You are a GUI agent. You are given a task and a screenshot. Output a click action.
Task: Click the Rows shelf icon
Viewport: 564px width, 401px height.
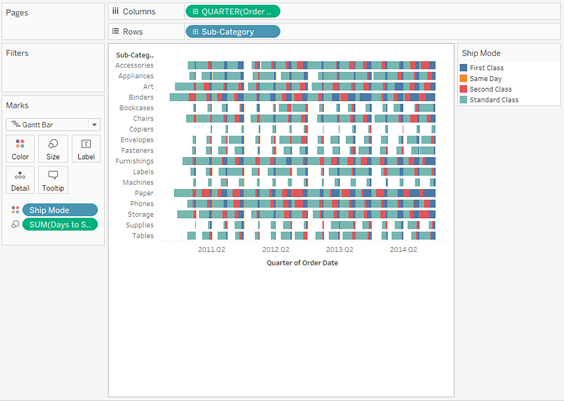point(115,32)
